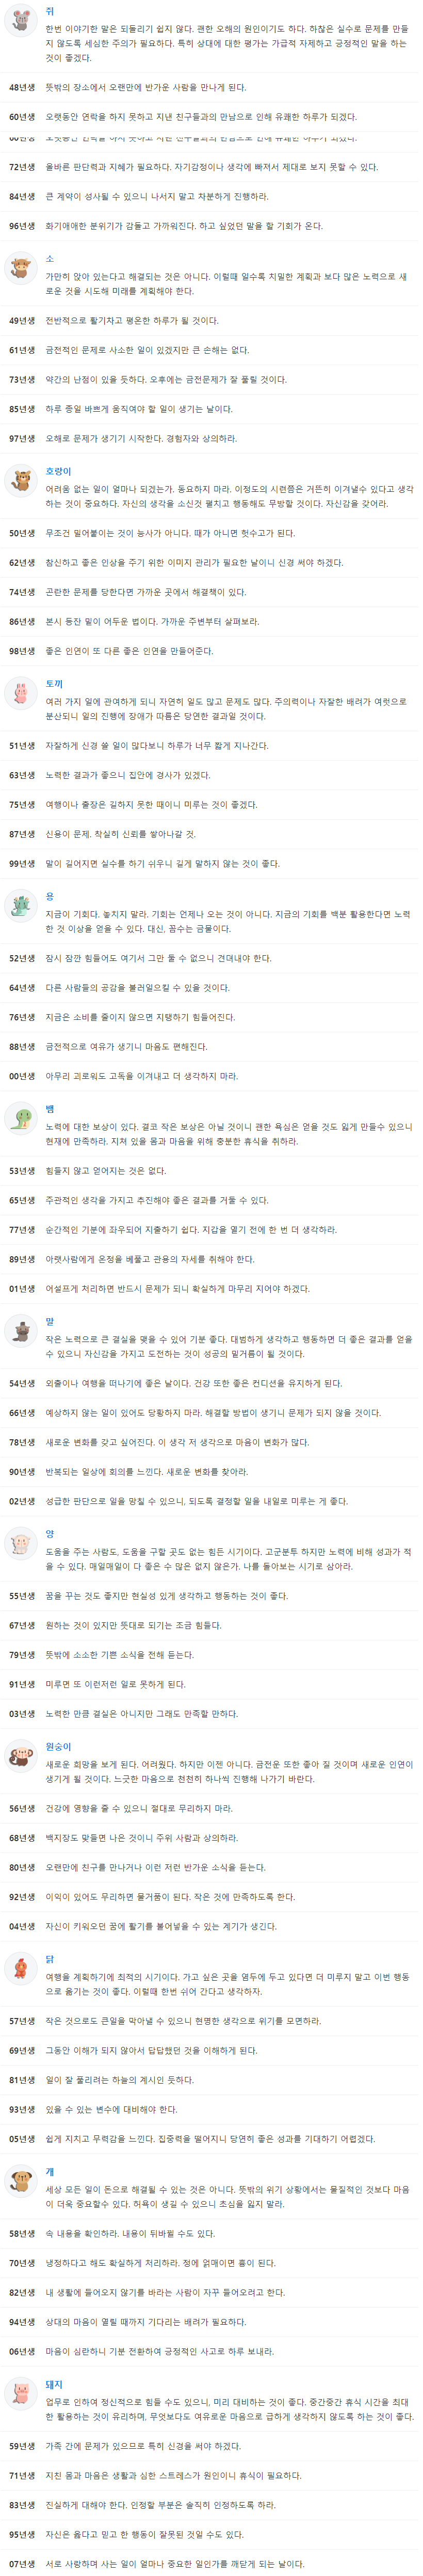
Task: Open the 원숭이 heading link
Action: (58, 1746)
